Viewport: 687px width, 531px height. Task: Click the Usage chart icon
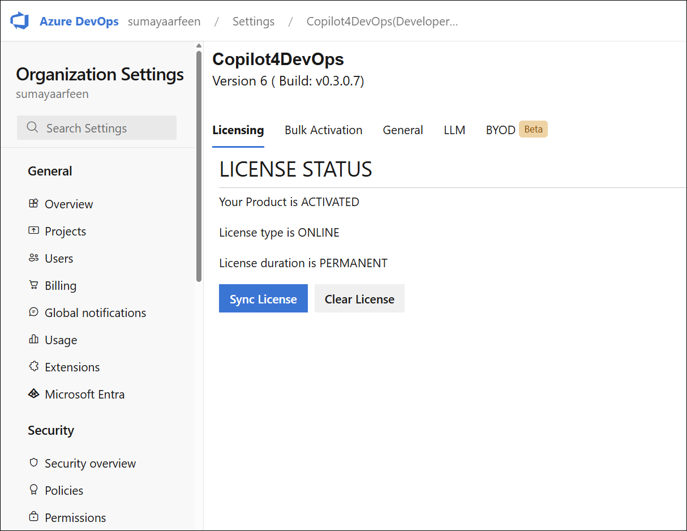tap(33, 339)
